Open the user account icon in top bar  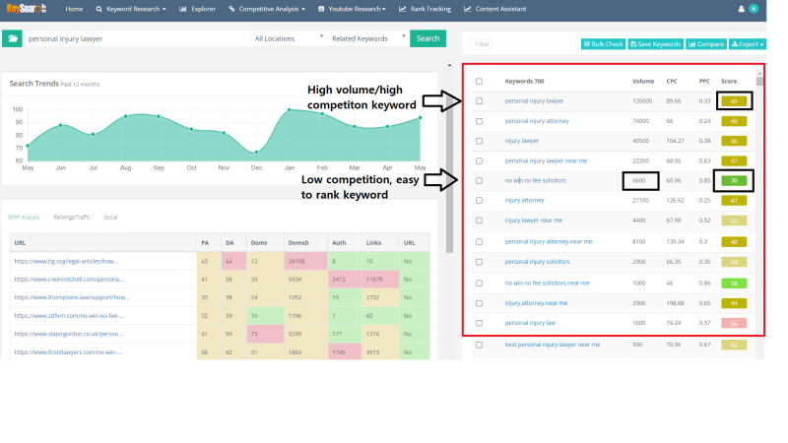click(742, 9)
